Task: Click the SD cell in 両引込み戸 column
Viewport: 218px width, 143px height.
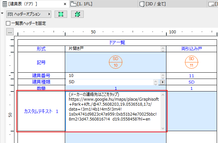Action: coord(192,82)
